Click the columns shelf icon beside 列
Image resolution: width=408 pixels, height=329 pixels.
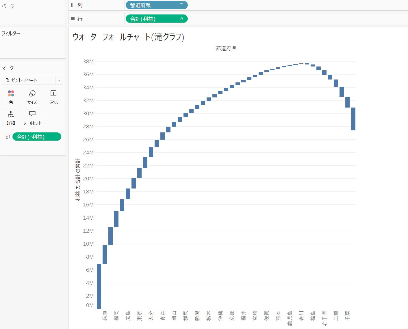coord(73,5)
